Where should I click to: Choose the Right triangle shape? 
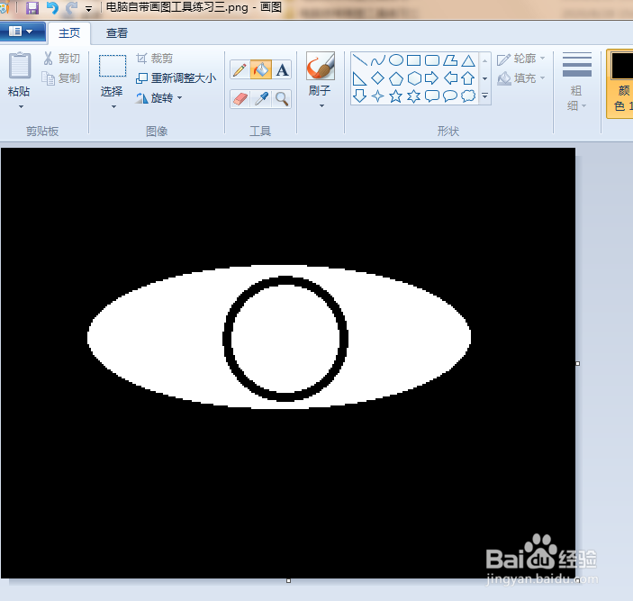(x=359, y=78)
